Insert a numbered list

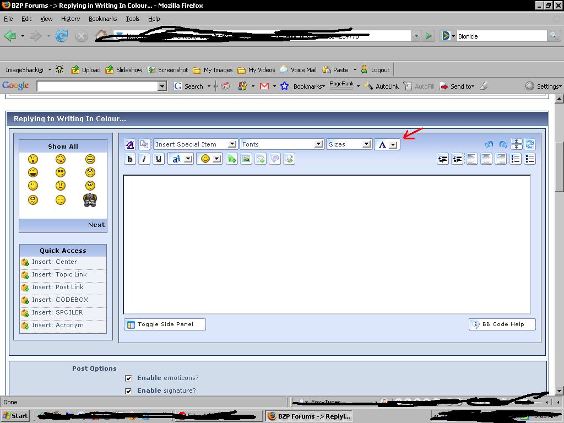[x=516, y=159]
